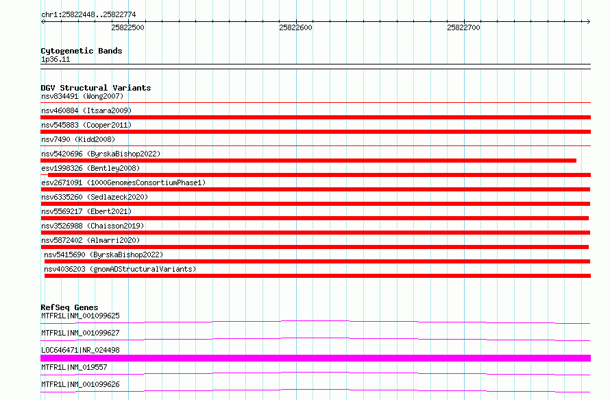The image size is (610, 400).
Task: Click the red bar under nsv4036203
Action: tap(317, 276)
